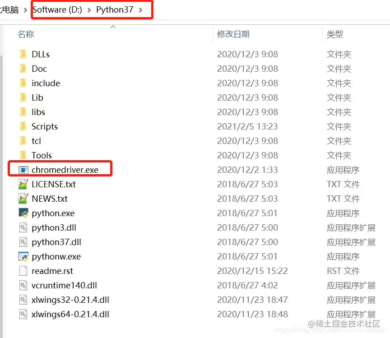This screenshot has height=338, width=390.
Task: Select the xlwings32-0.21.4.dll file icon
Action: (23, 300)
